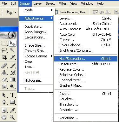Open the File menu
Viewport: 119px width, 122px height.
click(x=4, y=3)
